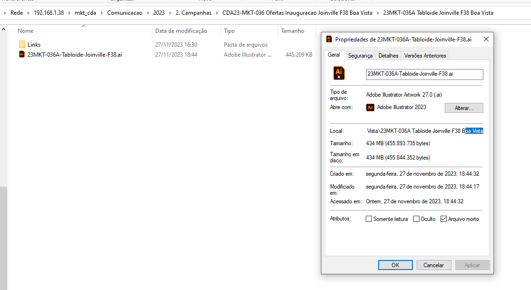The height and width of the screenshot is (290, 531).
Task: Click the file name field in Properties
Action: coord(425,74)
